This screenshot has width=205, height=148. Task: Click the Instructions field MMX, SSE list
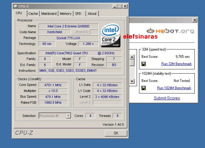point(80,71)
